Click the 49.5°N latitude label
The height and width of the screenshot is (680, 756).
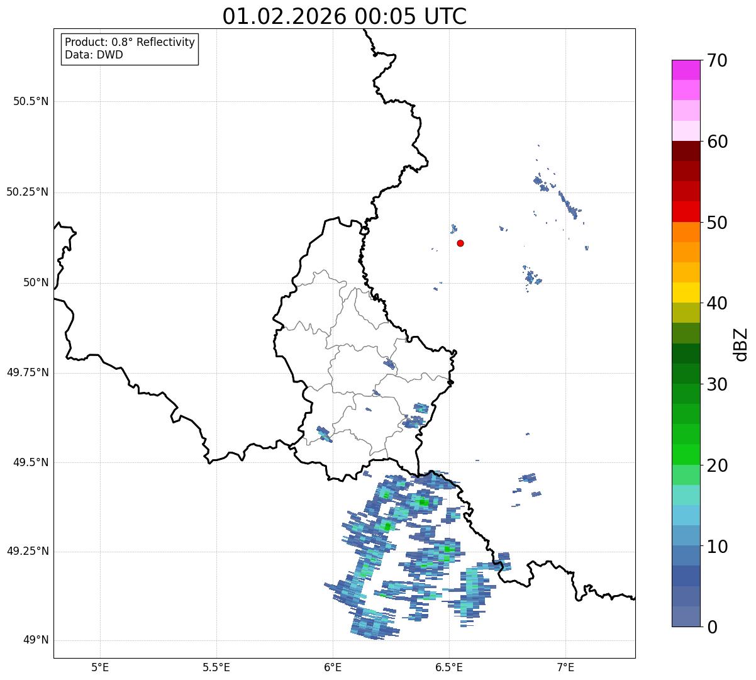(x=31, y=462)
